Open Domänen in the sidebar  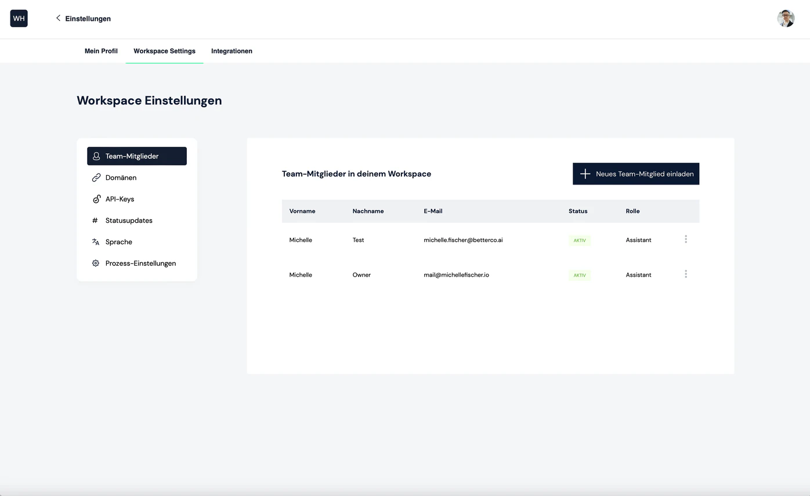point(137,178)
